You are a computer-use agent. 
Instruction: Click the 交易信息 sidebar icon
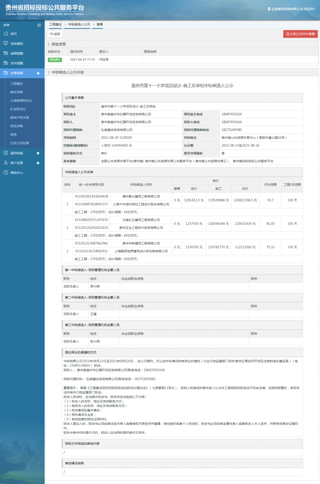coord(6,73)
